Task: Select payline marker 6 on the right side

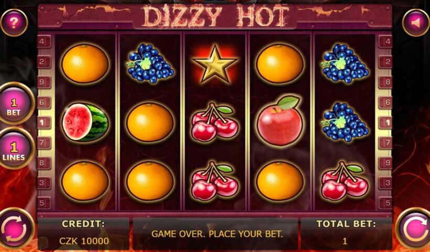Action: tap(386, 102)
